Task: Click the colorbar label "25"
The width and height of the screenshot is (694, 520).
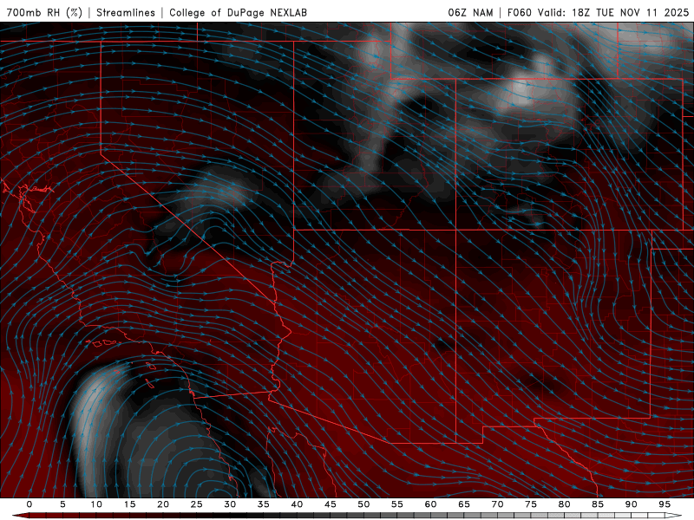Action: pos(196,504)
